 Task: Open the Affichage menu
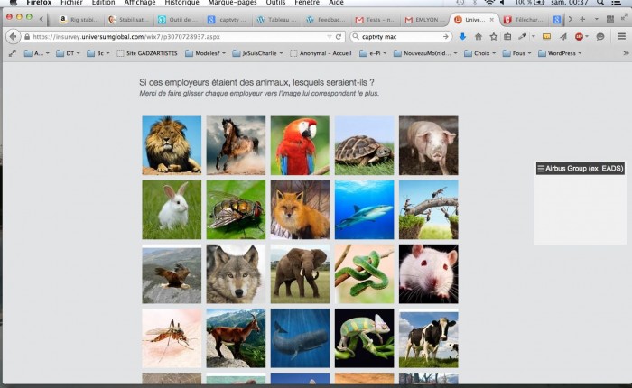(x=139, y=3)
